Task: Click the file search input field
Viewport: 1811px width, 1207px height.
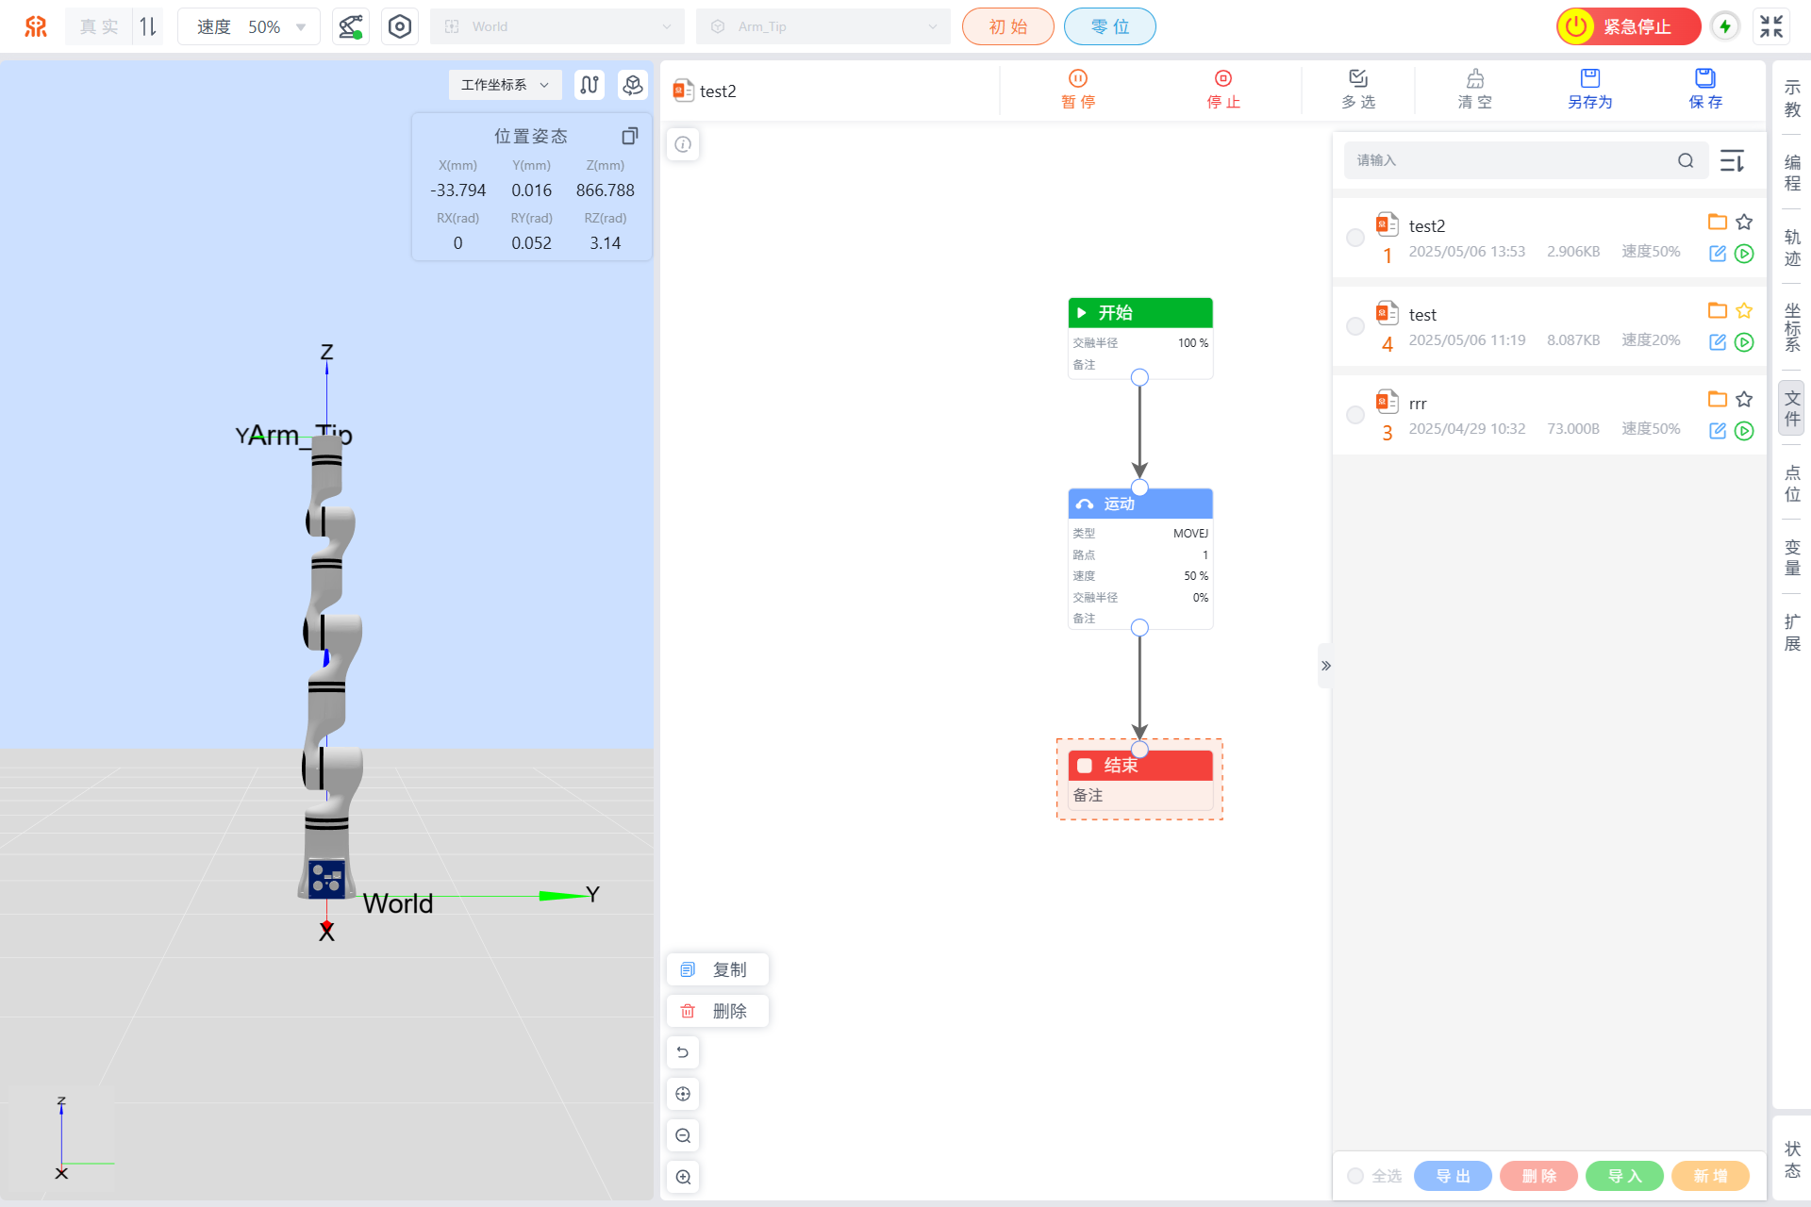Action: pos(1509,160)
